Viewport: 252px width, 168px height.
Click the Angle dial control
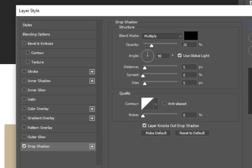pos(147,56)
